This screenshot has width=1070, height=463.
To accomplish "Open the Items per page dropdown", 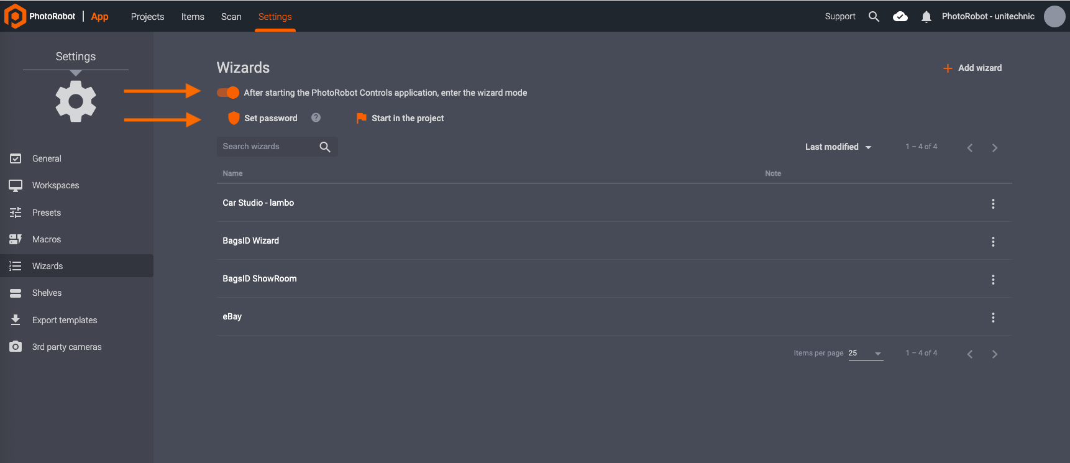I will 865,353.
